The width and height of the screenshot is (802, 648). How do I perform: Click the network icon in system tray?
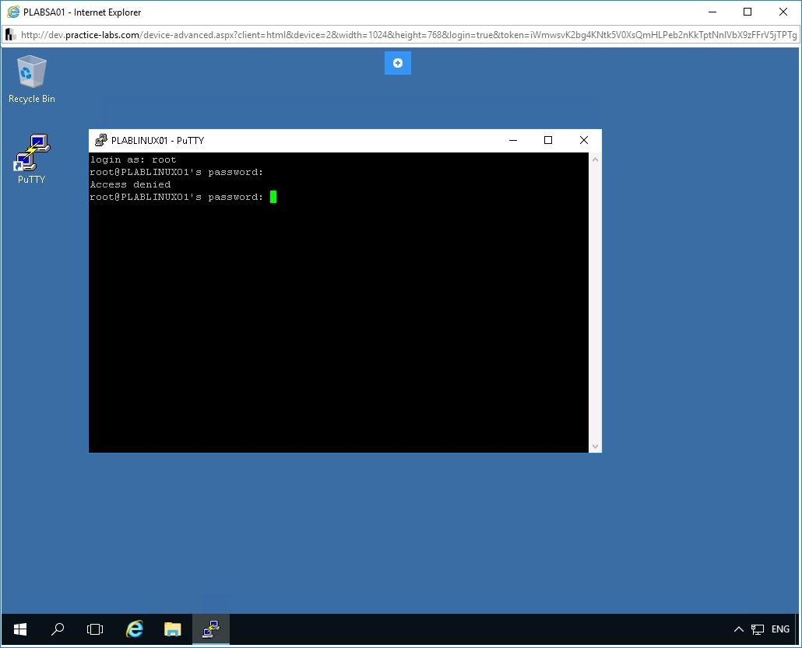758,629
